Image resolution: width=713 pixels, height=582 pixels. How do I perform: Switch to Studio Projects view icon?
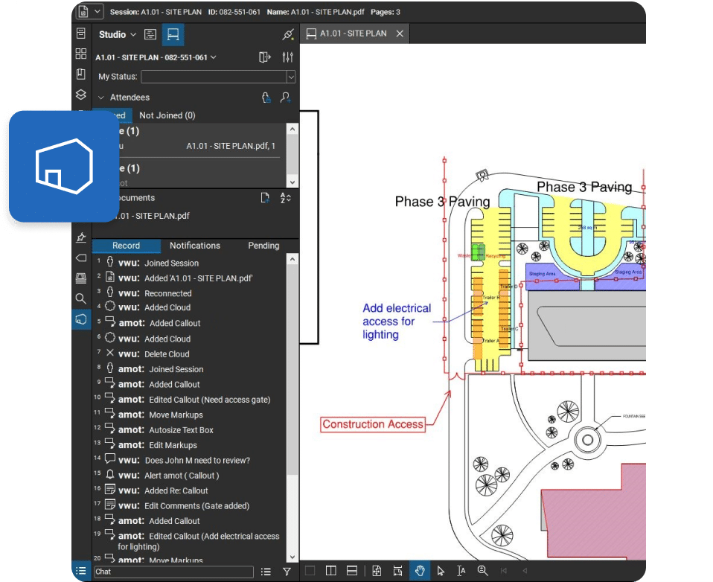[150, 34]
